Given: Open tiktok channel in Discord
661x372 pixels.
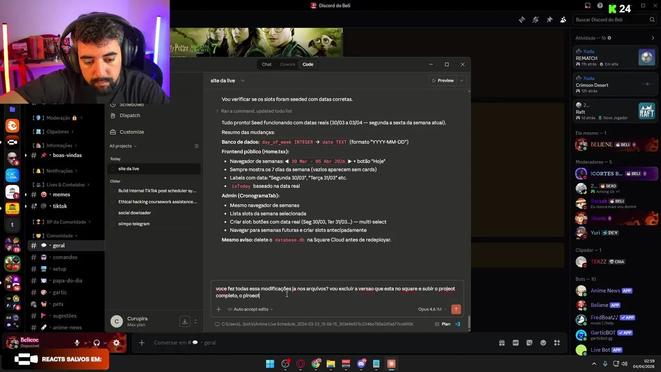Looking at the screenshot, I should pyautogui.click(x=66, y=206).
